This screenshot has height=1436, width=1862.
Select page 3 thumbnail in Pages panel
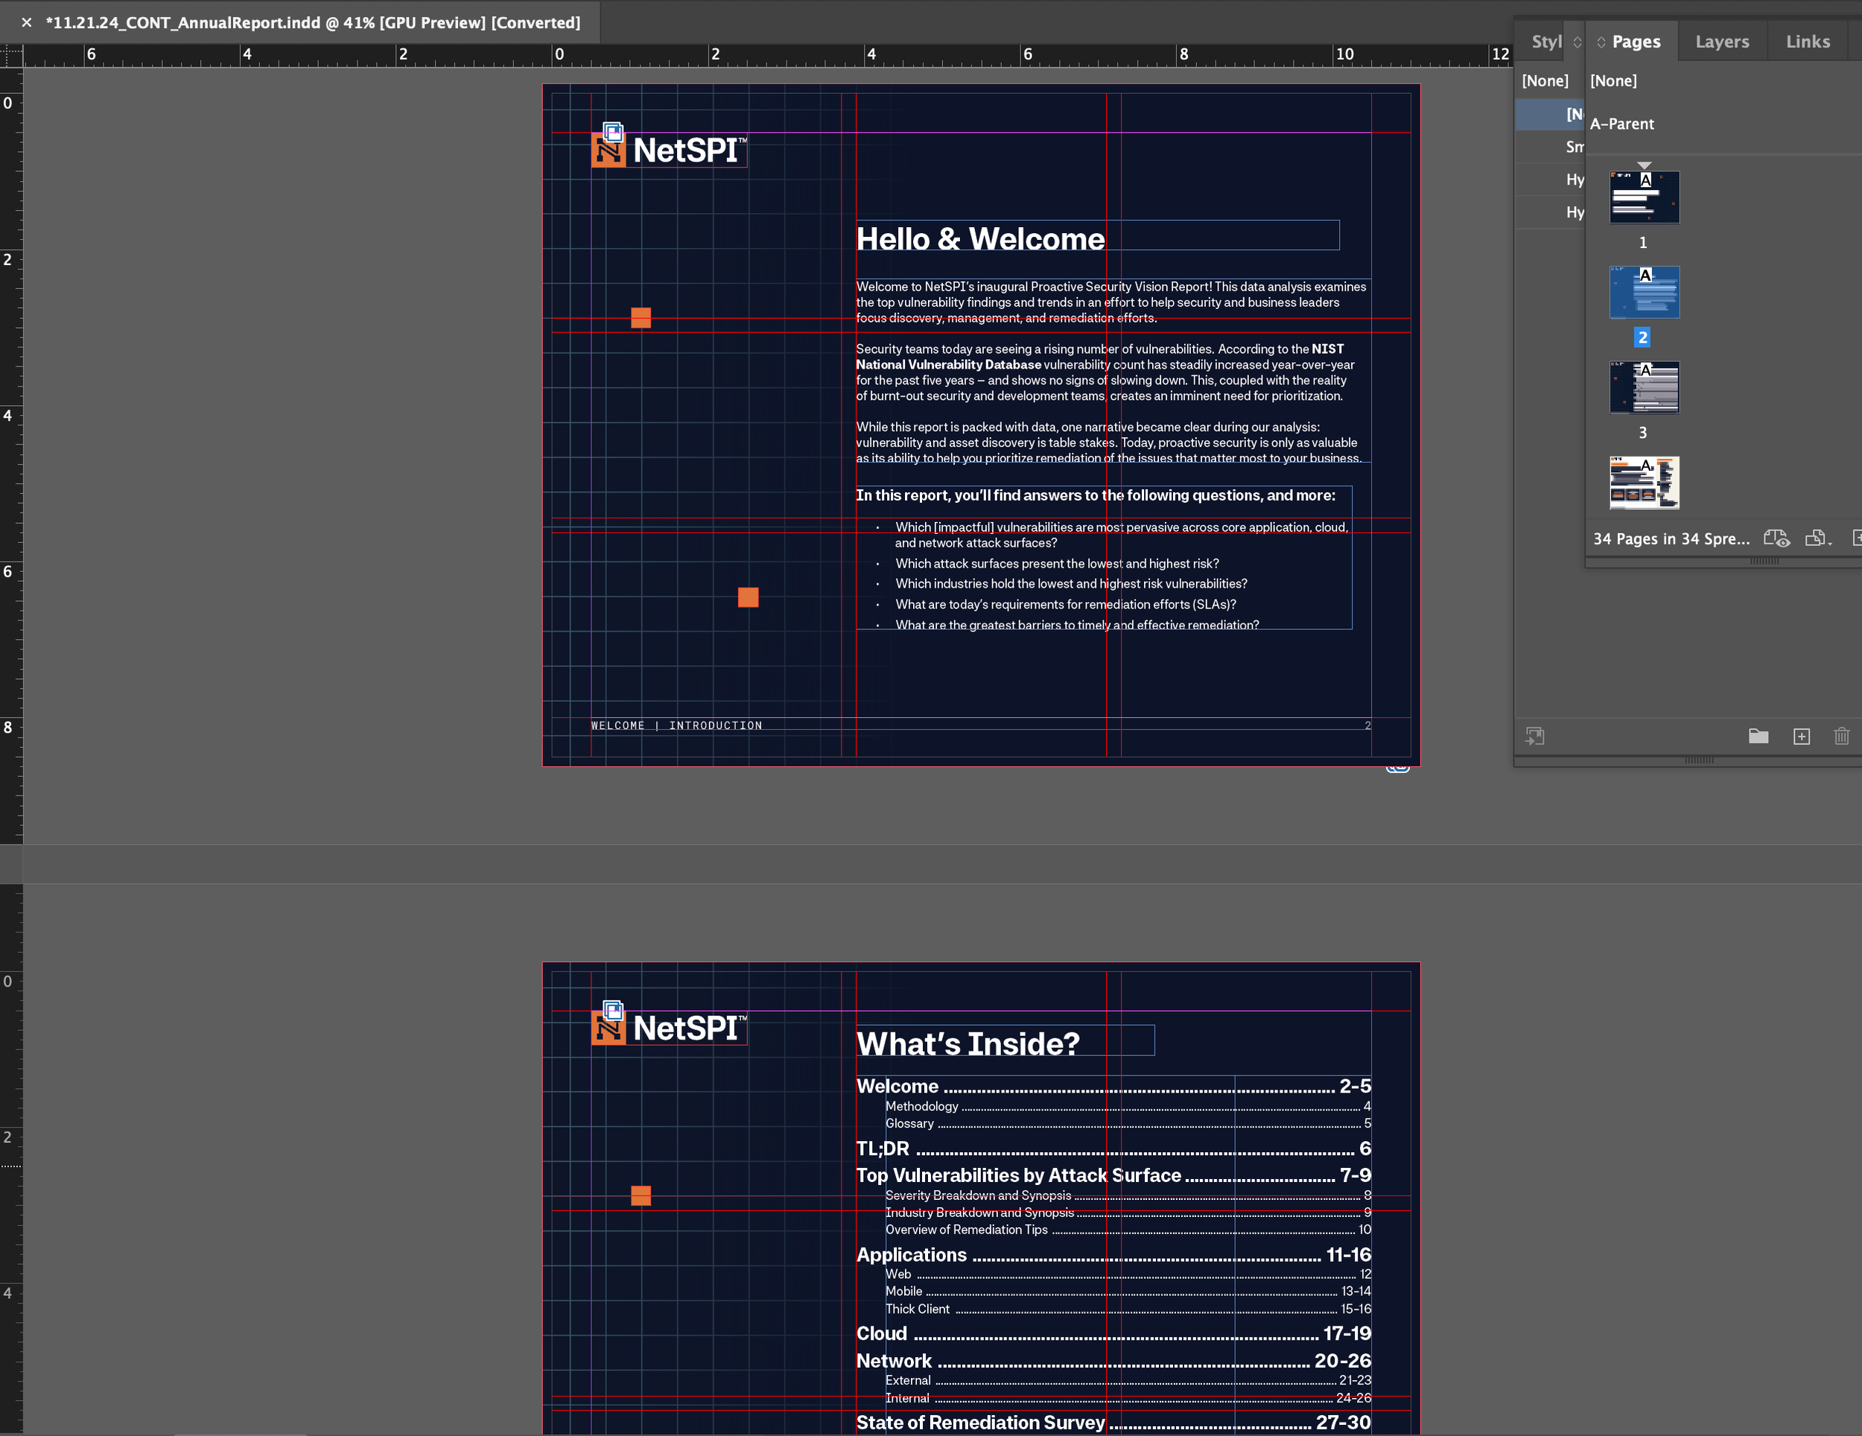coord(1644,387)
